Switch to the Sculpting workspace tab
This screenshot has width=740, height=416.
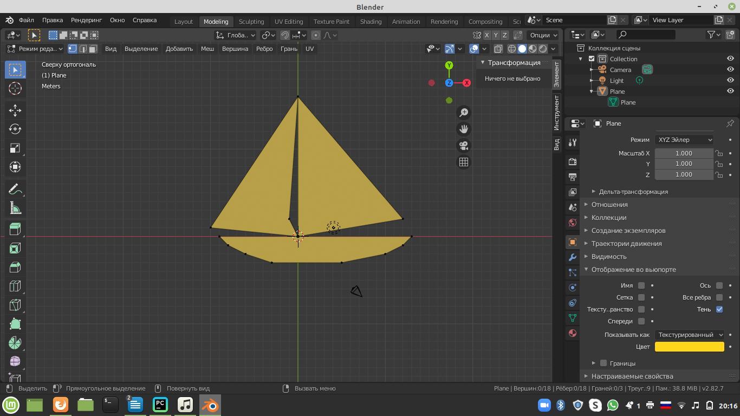[x=251, y=22]
